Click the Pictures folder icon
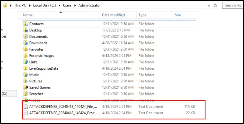This screenshot has height=124, width=244. (26, 81)
